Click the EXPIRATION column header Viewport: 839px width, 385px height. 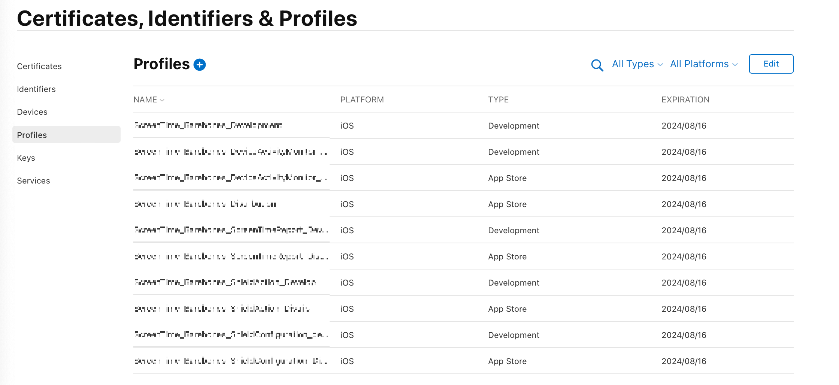coord(685,100)
